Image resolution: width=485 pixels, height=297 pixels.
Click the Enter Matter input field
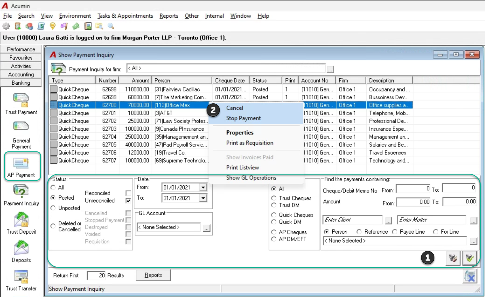point(432,220)
